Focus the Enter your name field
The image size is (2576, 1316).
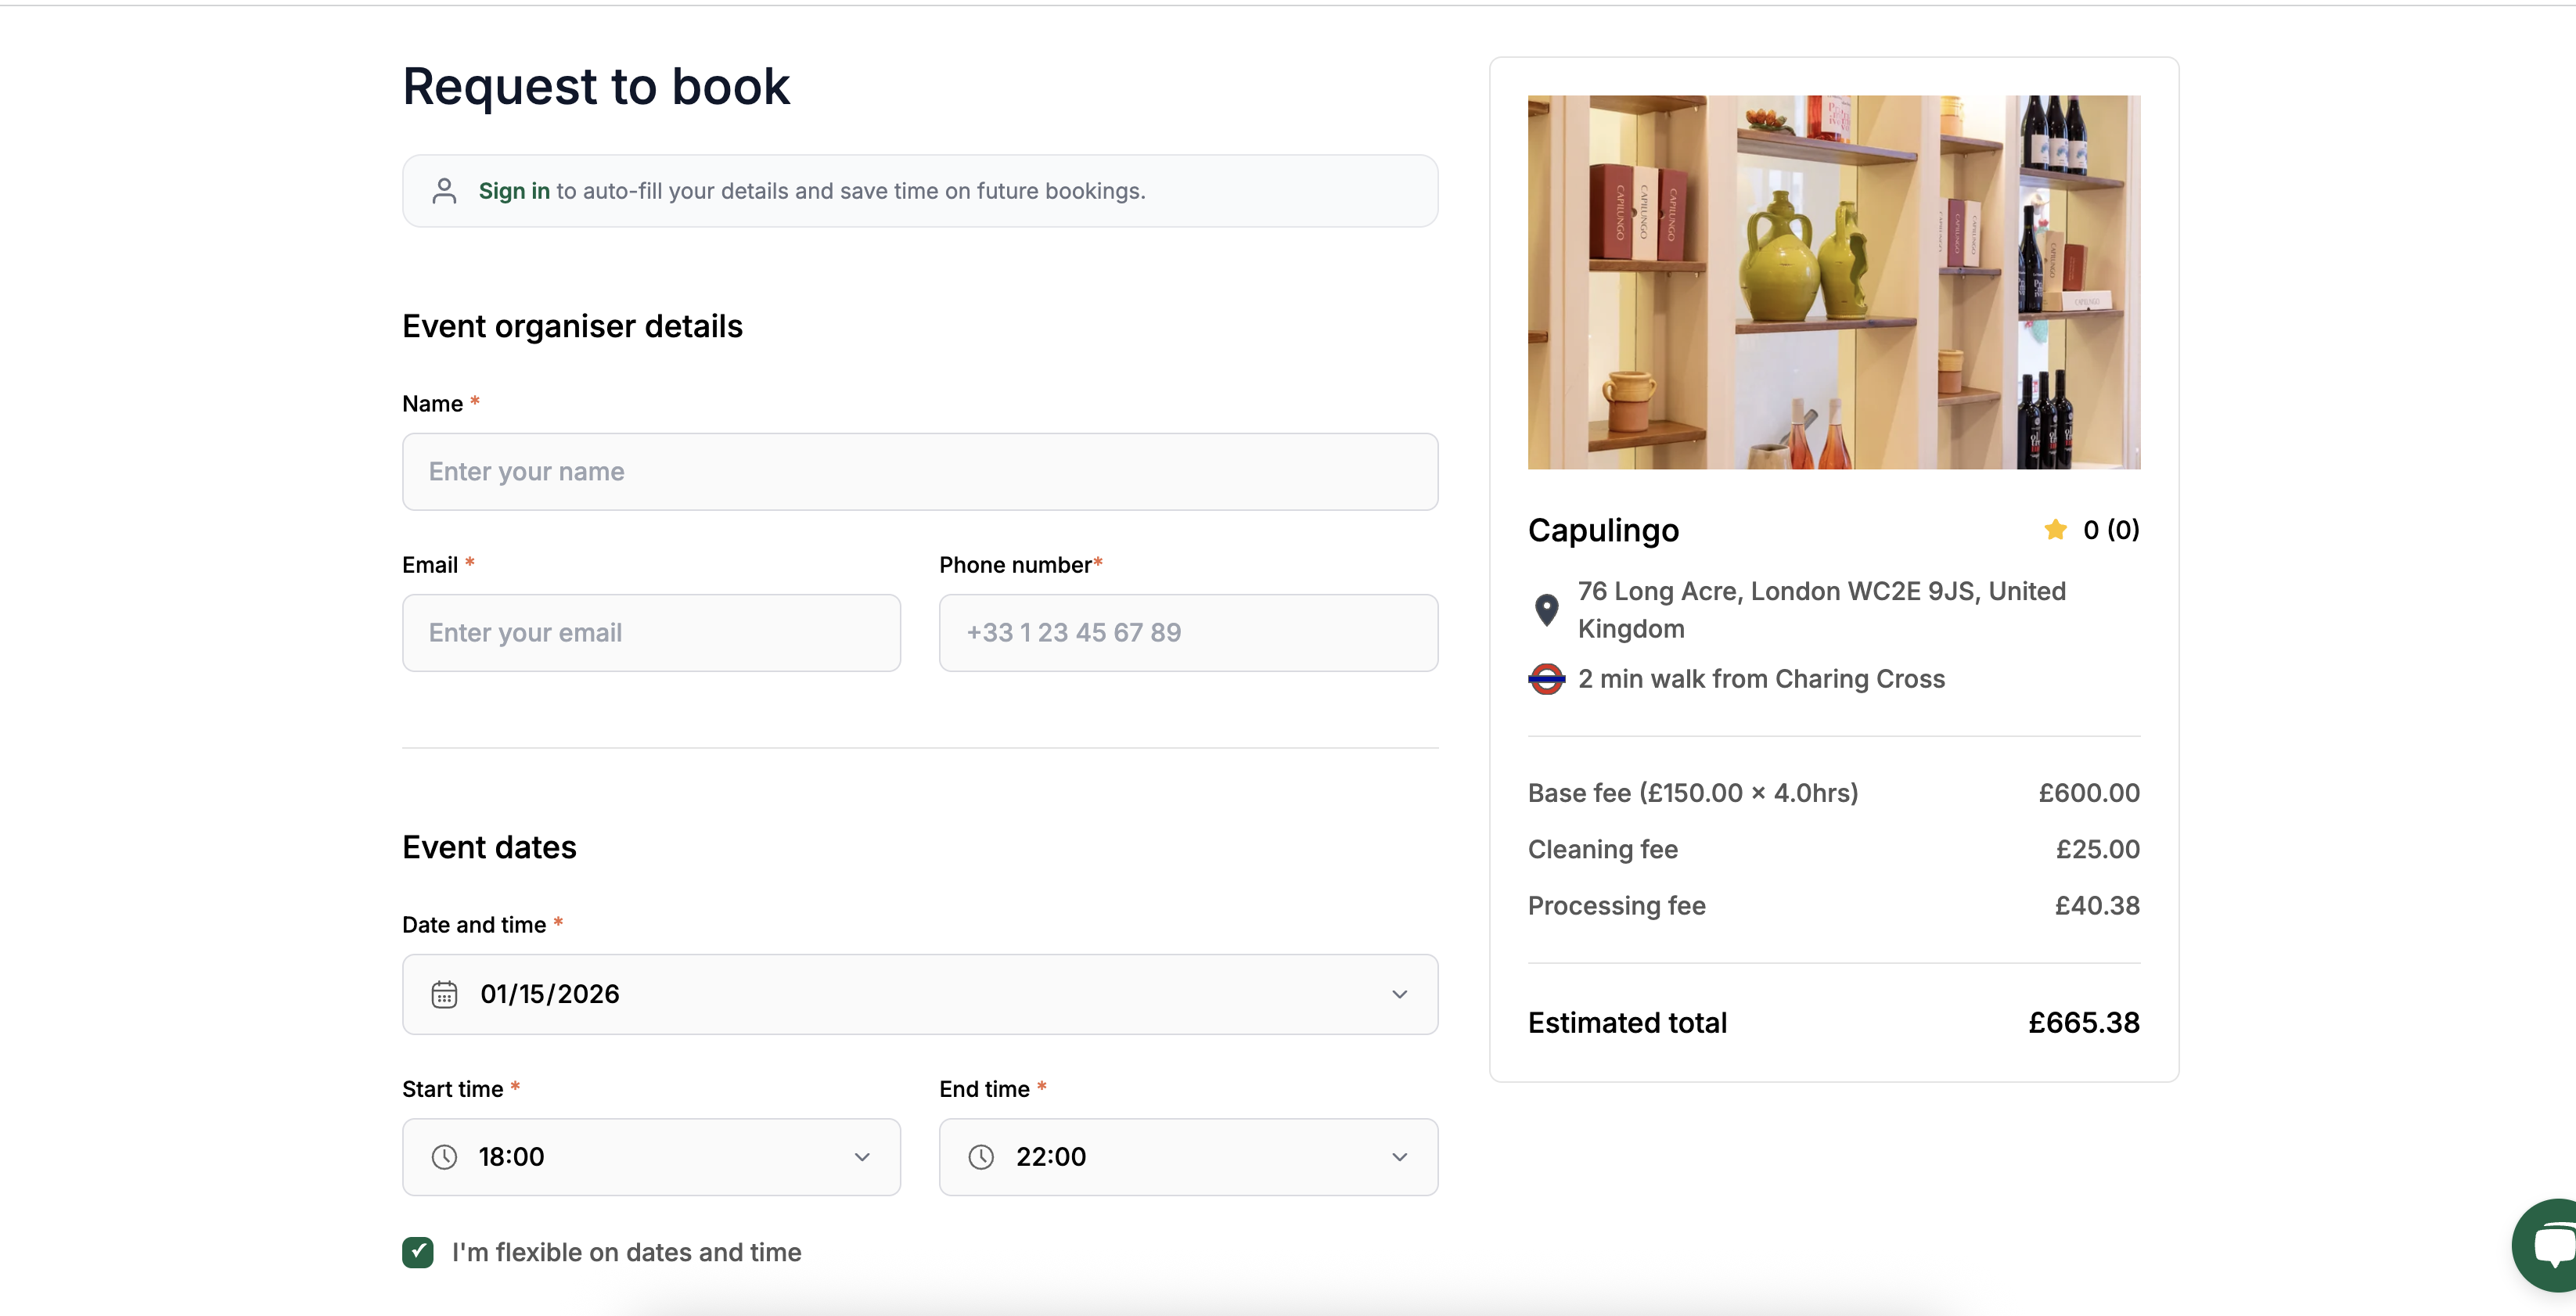point(919,472)
